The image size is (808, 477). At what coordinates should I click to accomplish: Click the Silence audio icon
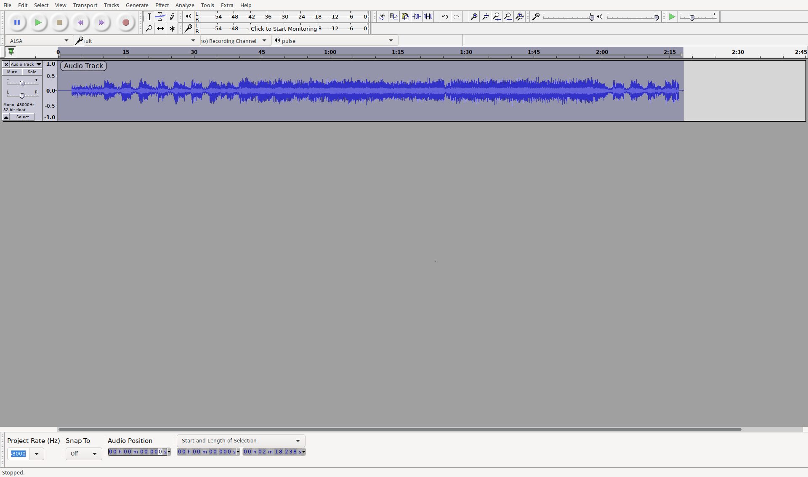click(428, 17)
